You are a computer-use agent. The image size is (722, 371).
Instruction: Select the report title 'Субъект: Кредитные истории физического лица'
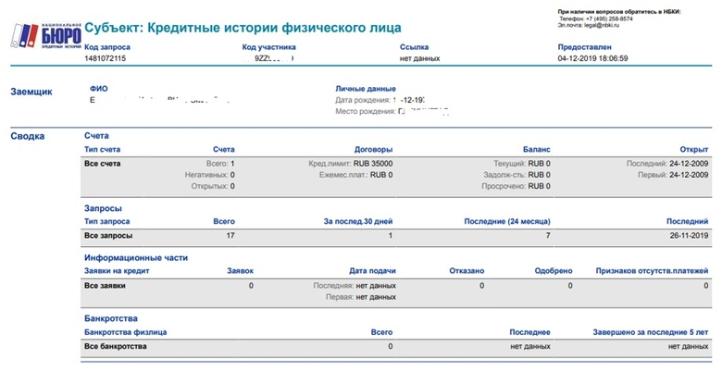coord(243,28)
